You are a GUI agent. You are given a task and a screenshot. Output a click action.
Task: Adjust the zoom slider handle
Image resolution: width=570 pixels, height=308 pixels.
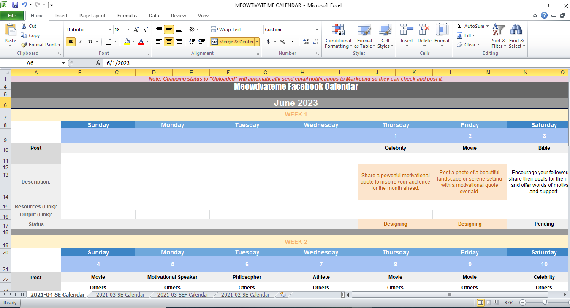click(545, 303)
